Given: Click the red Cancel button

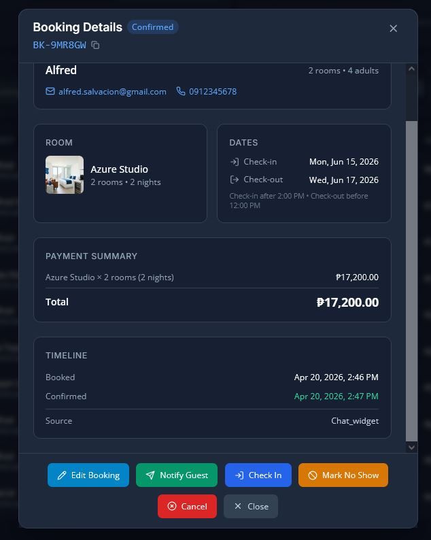Looking at the screenshot, I should pos(187,506).
